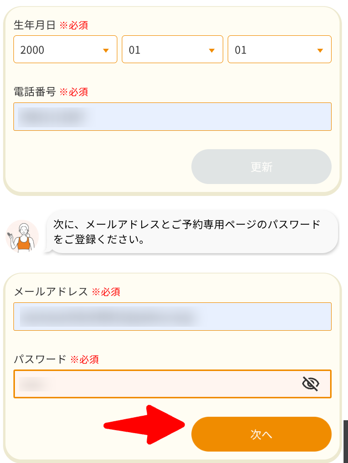Click the 更新 (Update) button
The height and width of the screenshot is (463, 348).
[261, 167]
